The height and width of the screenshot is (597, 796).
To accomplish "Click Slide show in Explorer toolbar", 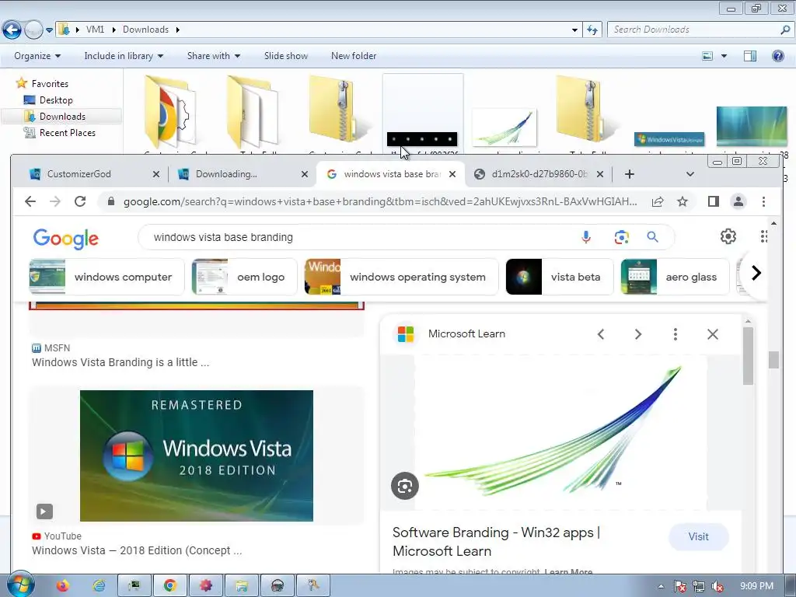I will pyautogui.click(x=286, y=56).
